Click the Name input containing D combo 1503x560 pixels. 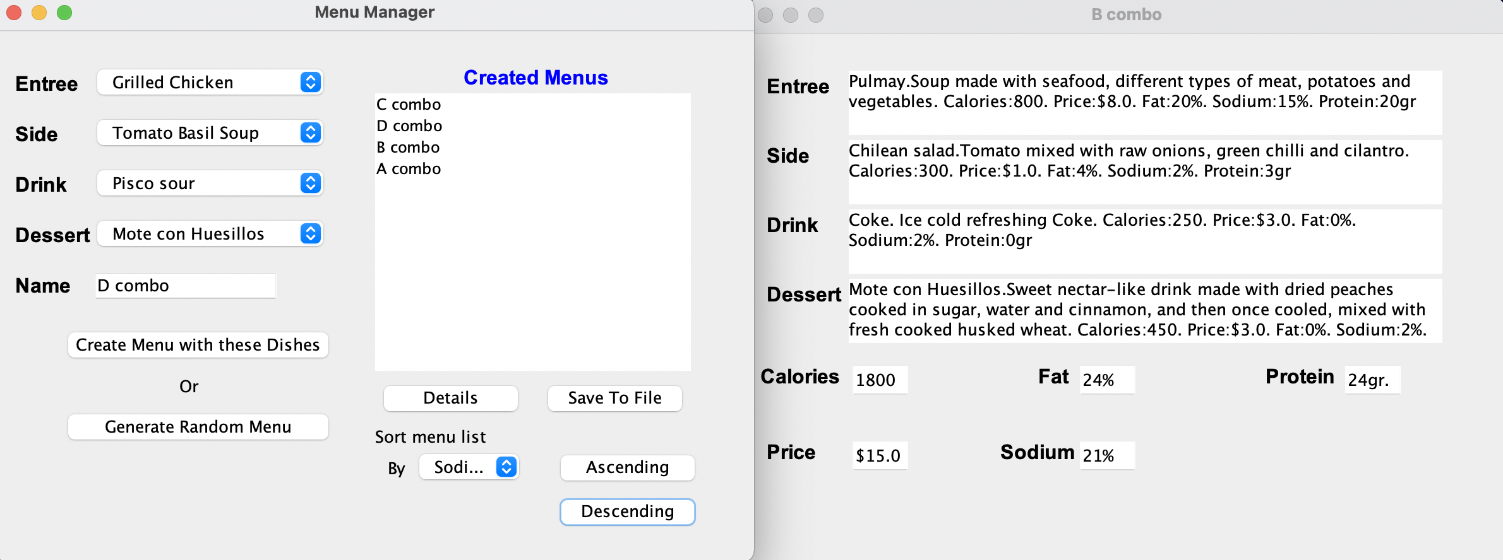pyautogui.click(x=184, y=285)
